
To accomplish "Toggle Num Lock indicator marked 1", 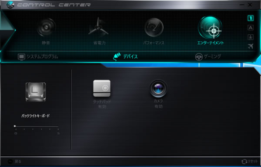I will 251,18.
